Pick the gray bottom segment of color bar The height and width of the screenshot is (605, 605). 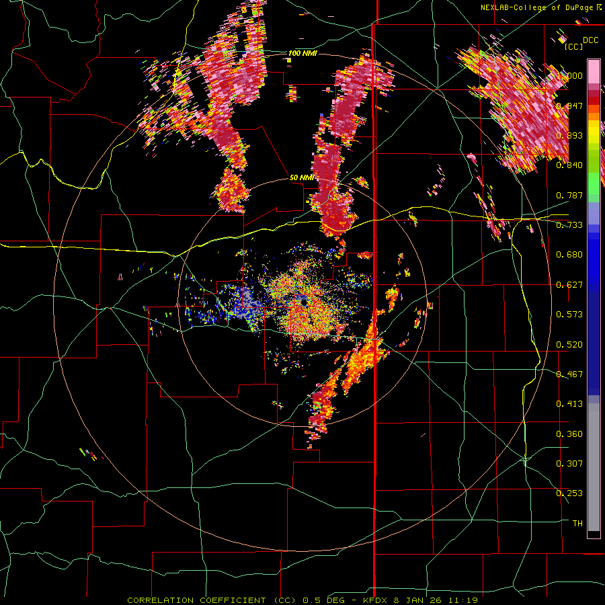tap(594, 467)
